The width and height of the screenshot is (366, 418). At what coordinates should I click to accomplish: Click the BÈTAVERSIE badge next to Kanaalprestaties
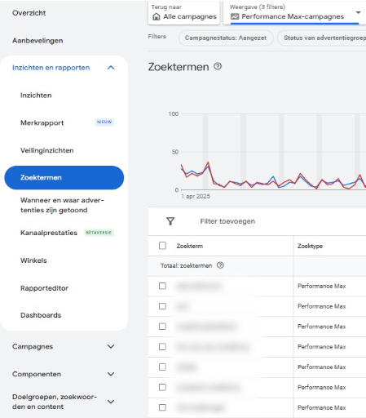(99, 233)
